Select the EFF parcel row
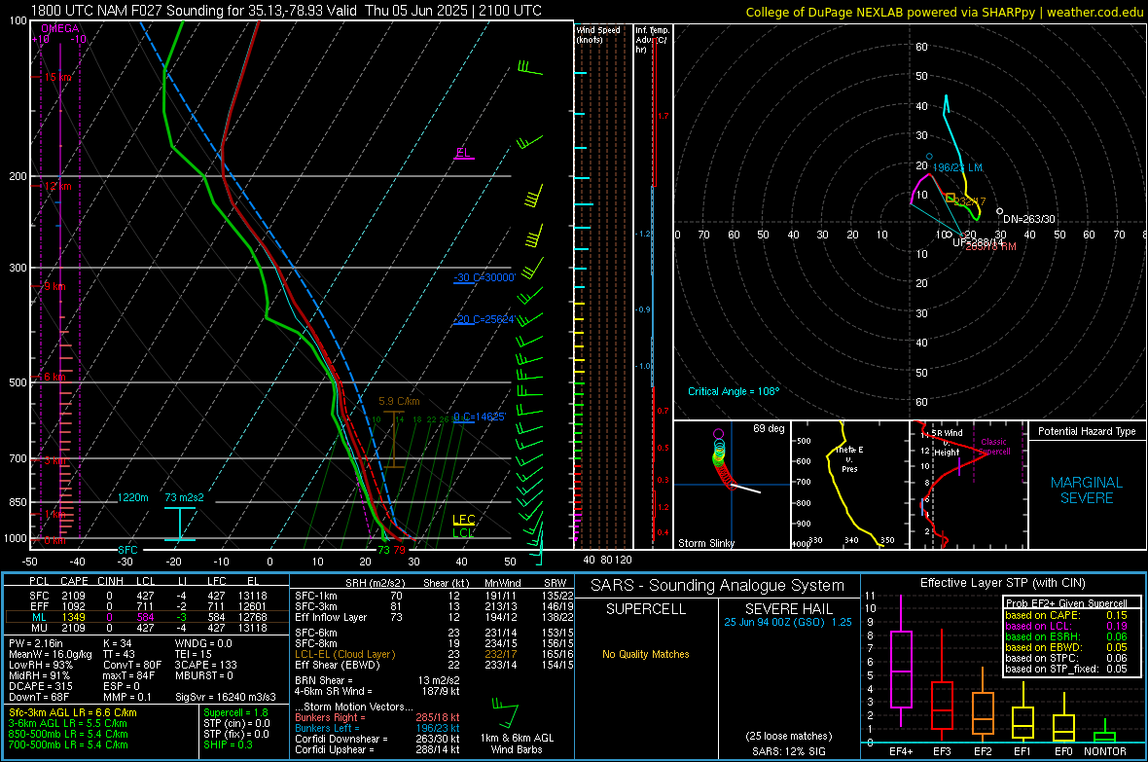 pyautogui.click(x=147, y=606)
